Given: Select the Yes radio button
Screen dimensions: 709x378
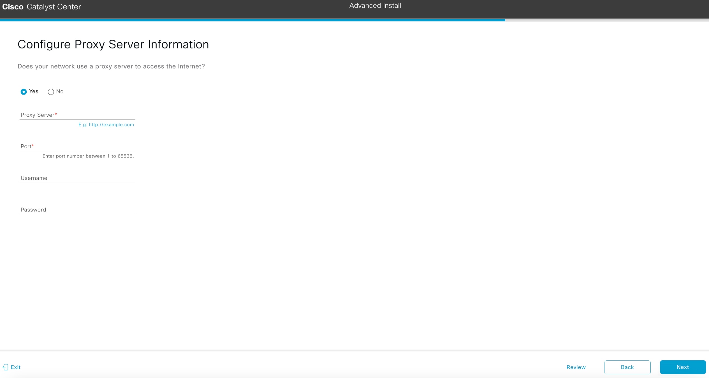Looking at the screenshot, I should coord(24,91).
